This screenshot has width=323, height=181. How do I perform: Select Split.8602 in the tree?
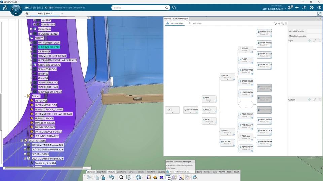43,74
